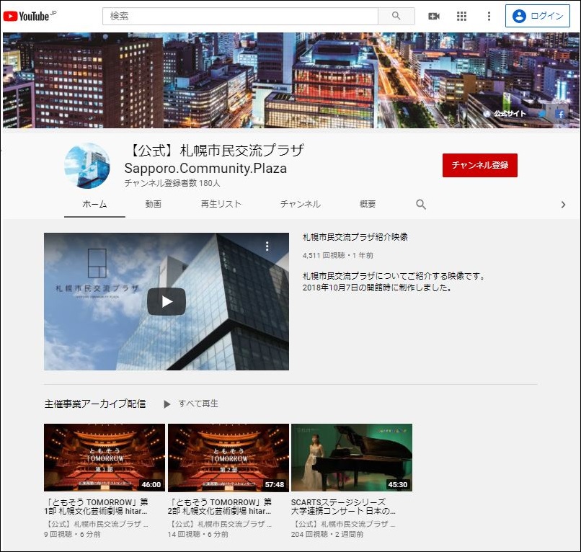
Task: Click the right chevron to reveal more tabs
Action: pos(563,205)
